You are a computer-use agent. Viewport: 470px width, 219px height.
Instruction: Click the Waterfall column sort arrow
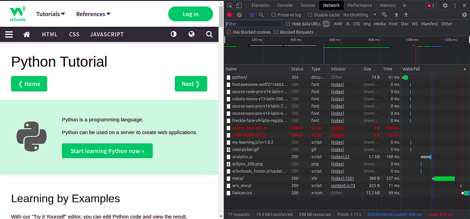coord(465,69)
